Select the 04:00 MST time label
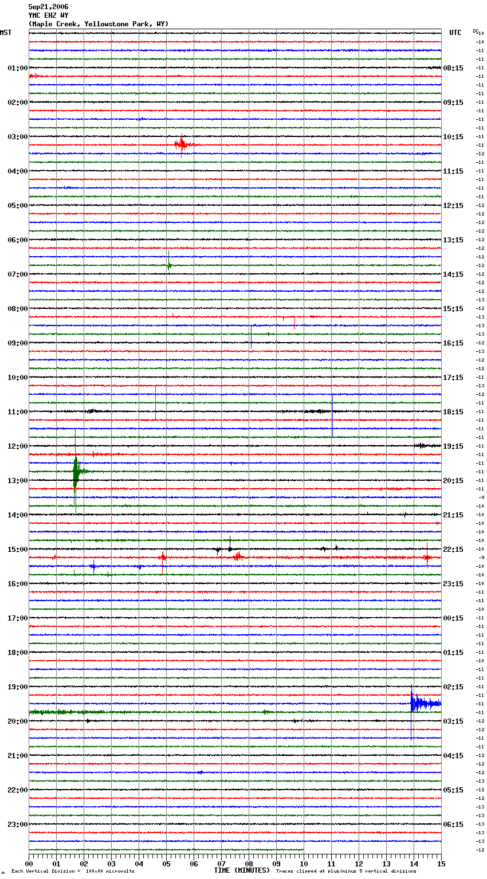Viewport: 487px width, 879px height. [x=18, y=171]
